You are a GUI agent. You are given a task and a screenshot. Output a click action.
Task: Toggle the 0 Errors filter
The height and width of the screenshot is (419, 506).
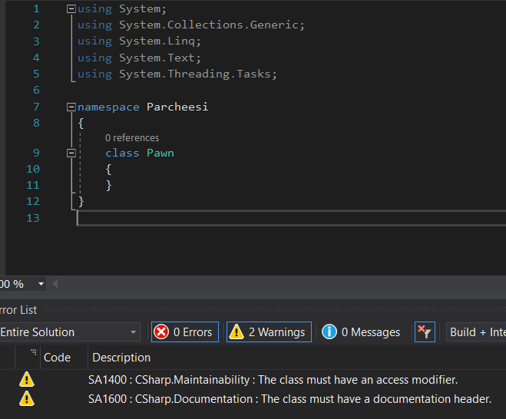point(184,332)
